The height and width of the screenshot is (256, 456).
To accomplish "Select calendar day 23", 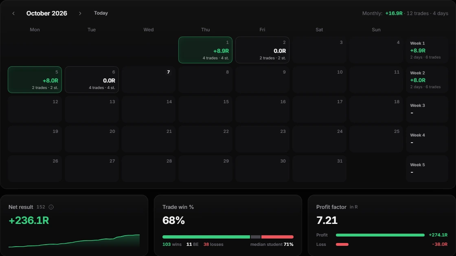I will coord(262,139).
